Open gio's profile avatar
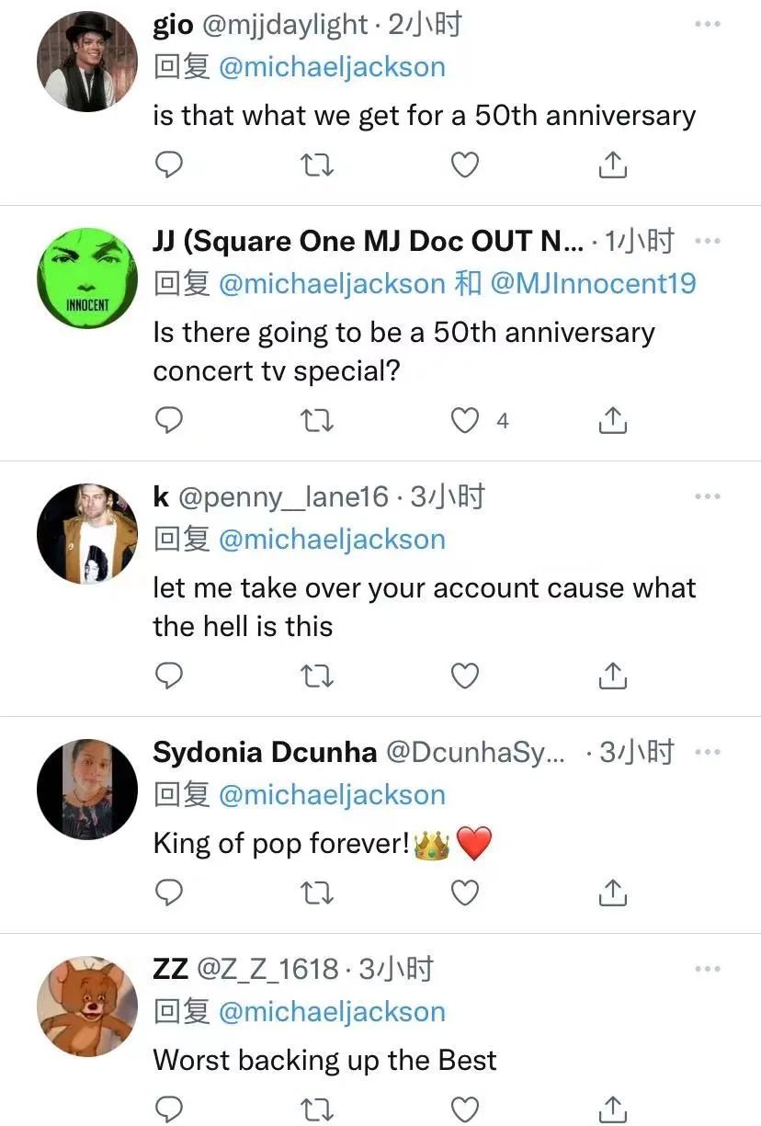Image resolution: width=761 pixels, height=1126 pixels. click(x=86, y=63)
